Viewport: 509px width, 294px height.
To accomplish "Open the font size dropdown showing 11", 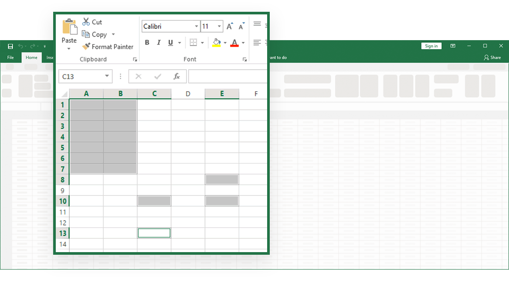I will pyautogui.click(x=219, y=27).
